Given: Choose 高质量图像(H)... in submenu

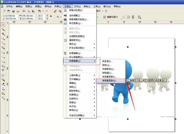Looking at the screenshot, I should tap(111, 81).
